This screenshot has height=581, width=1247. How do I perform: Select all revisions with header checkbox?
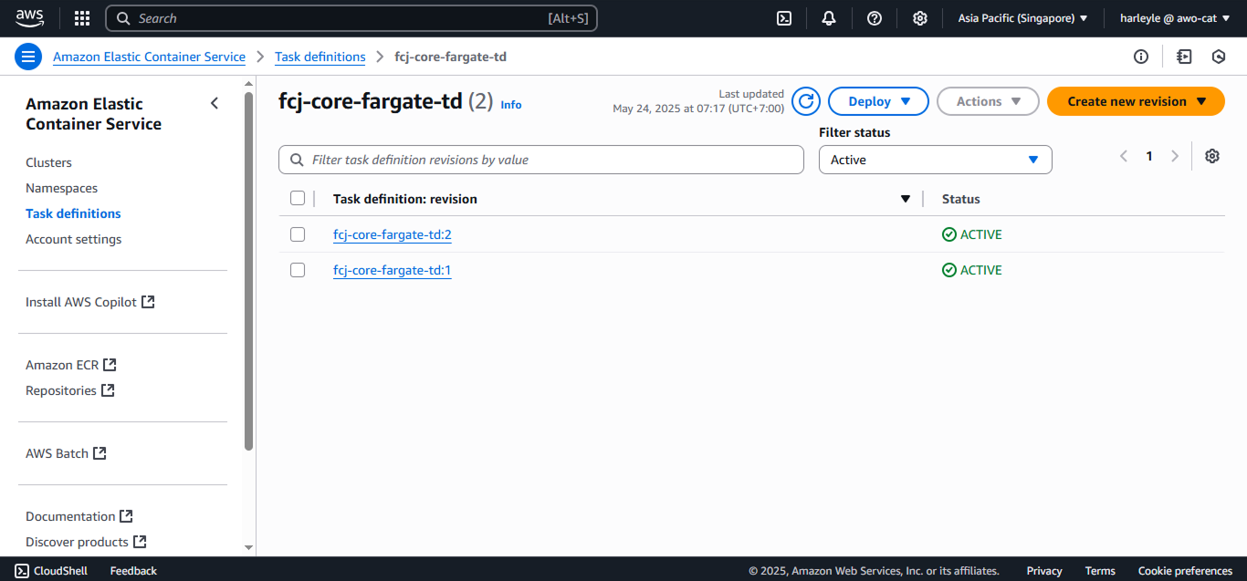click(298, 198)
